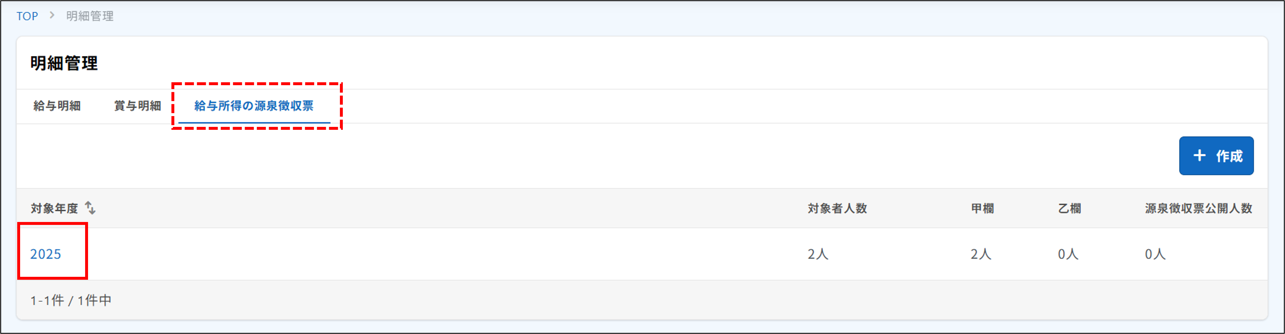Navigate to TOP via the breadcrumb

(x=27, y=15)
